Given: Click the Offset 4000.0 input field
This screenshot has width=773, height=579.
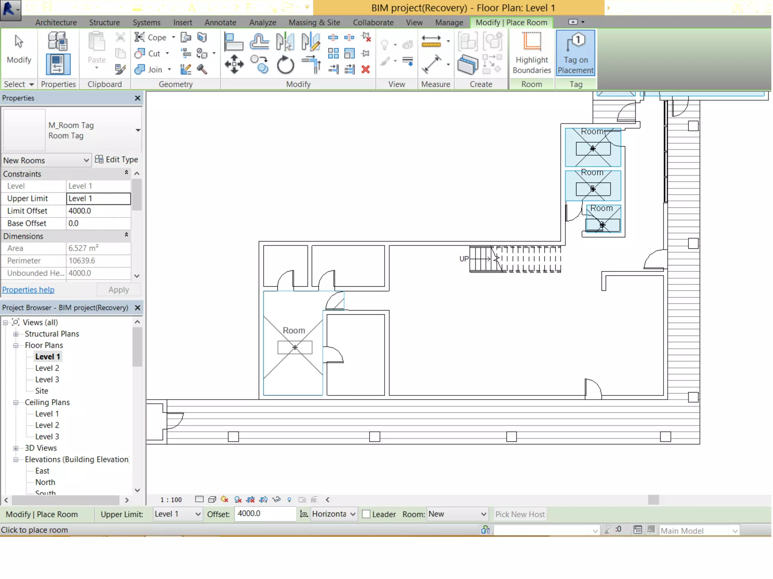Looking at the screenshot, I should [x=264, y=514].
